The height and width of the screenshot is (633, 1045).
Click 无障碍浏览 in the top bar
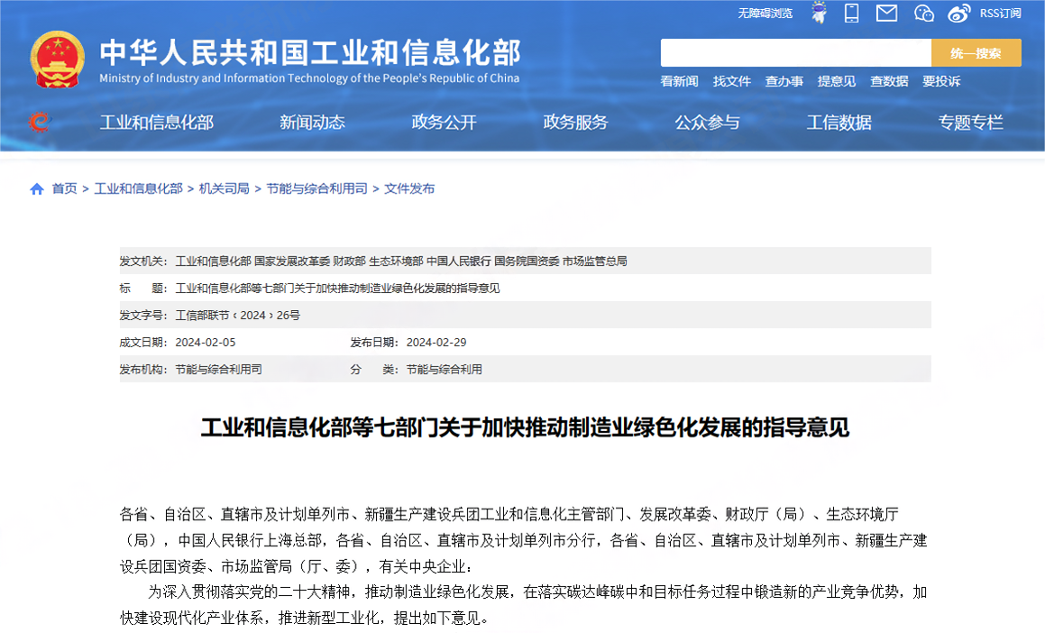[765, 14]
